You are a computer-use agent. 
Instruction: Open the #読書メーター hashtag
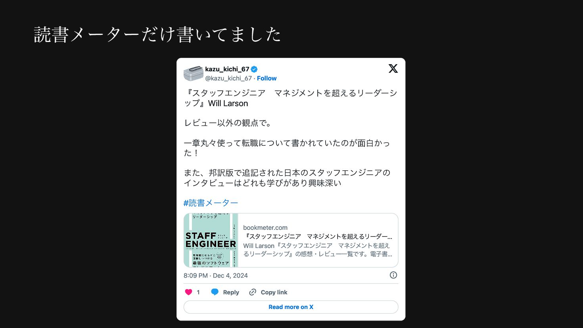coord(211,203)
